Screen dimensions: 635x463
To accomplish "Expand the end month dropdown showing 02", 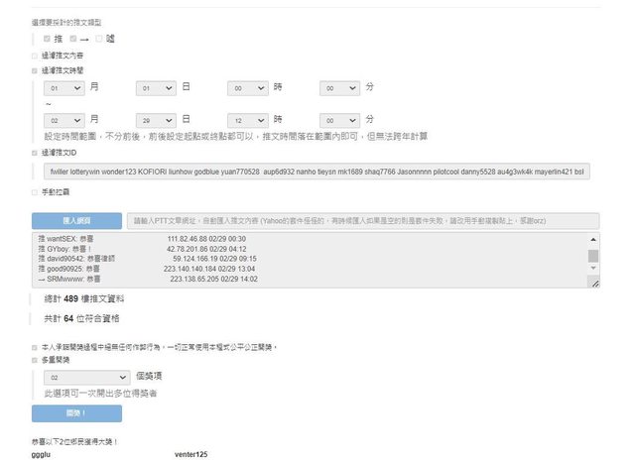I will (x=63, y=119).
